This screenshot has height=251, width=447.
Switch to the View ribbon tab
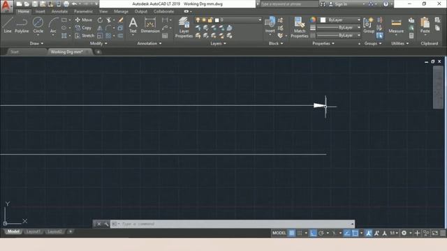coord(103,11)
